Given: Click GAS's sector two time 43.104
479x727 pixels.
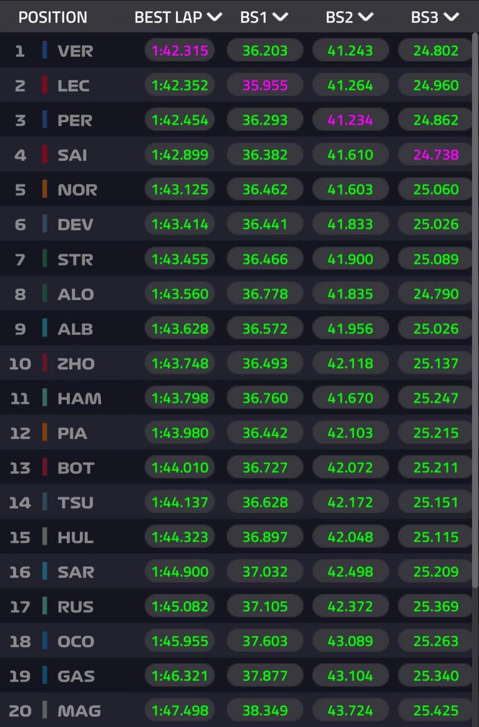Looking at the screenshot, I should pyautogui.click(x=351, y=676).
